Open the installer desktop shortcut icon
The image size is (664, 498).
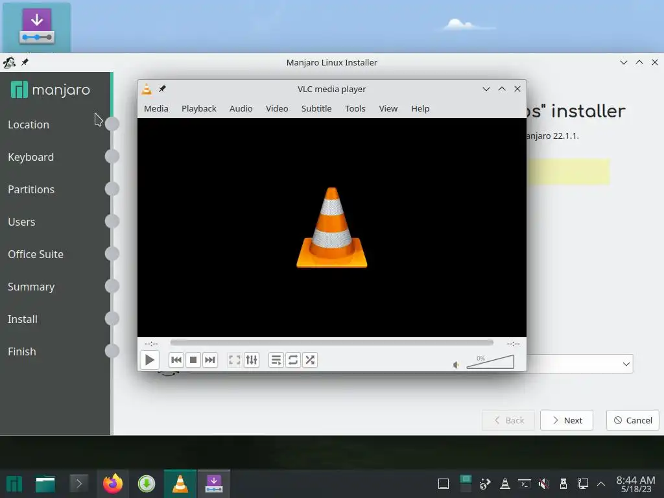coord(36,27)
